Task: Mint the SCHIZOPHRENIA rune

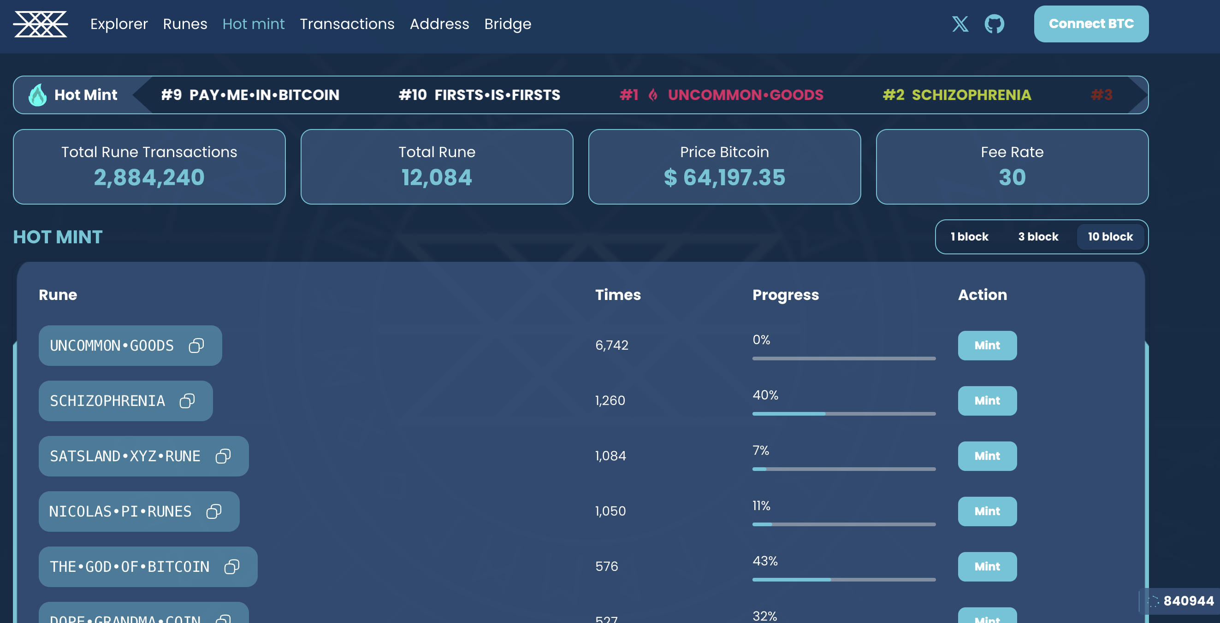Action: coord(987,401)
